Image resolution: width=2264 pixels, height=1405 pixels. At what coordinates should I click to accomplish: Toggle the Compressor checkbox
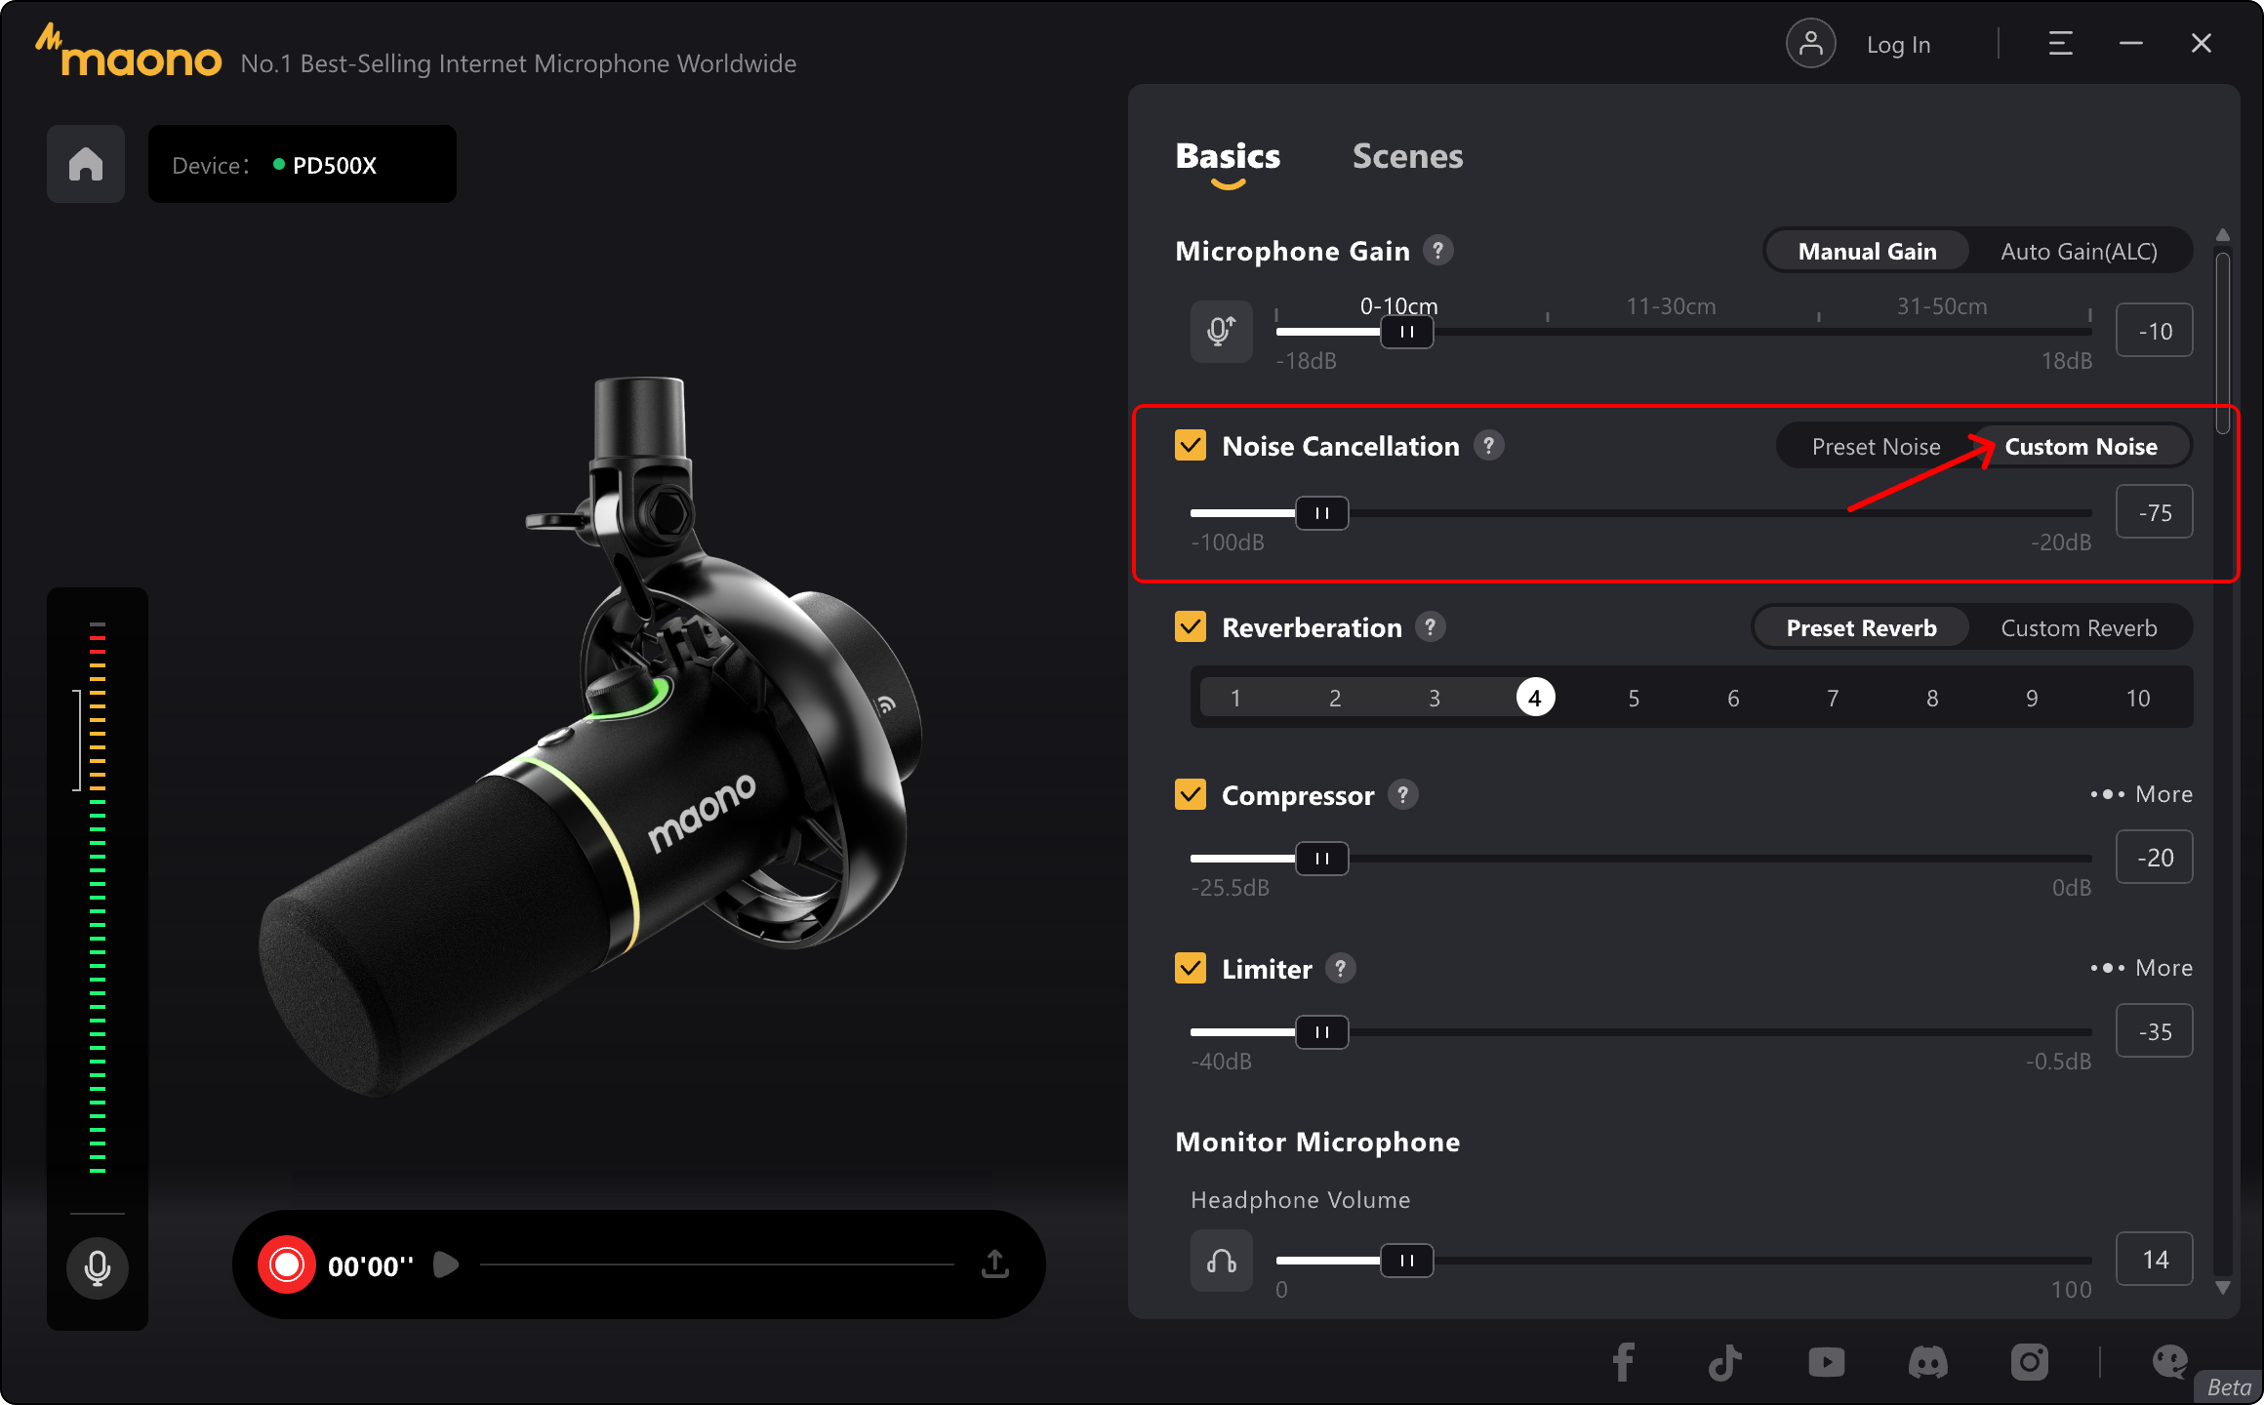pyautogui.click(x=1191, y=795)
